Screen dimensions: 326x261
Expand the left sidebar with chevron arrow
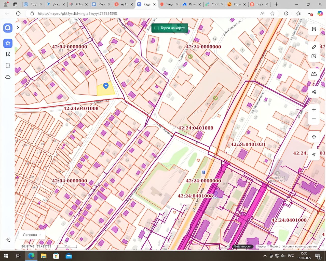[18, 28]
